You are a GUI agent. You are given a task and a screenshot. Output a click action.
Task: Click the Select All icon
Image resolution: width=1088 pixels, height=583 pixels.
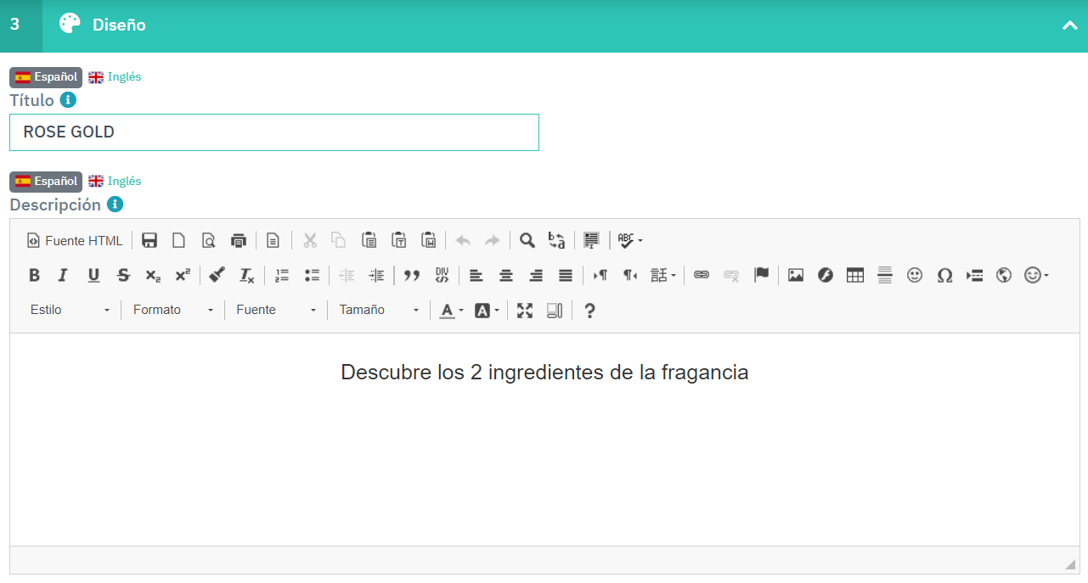pos(592,240)
